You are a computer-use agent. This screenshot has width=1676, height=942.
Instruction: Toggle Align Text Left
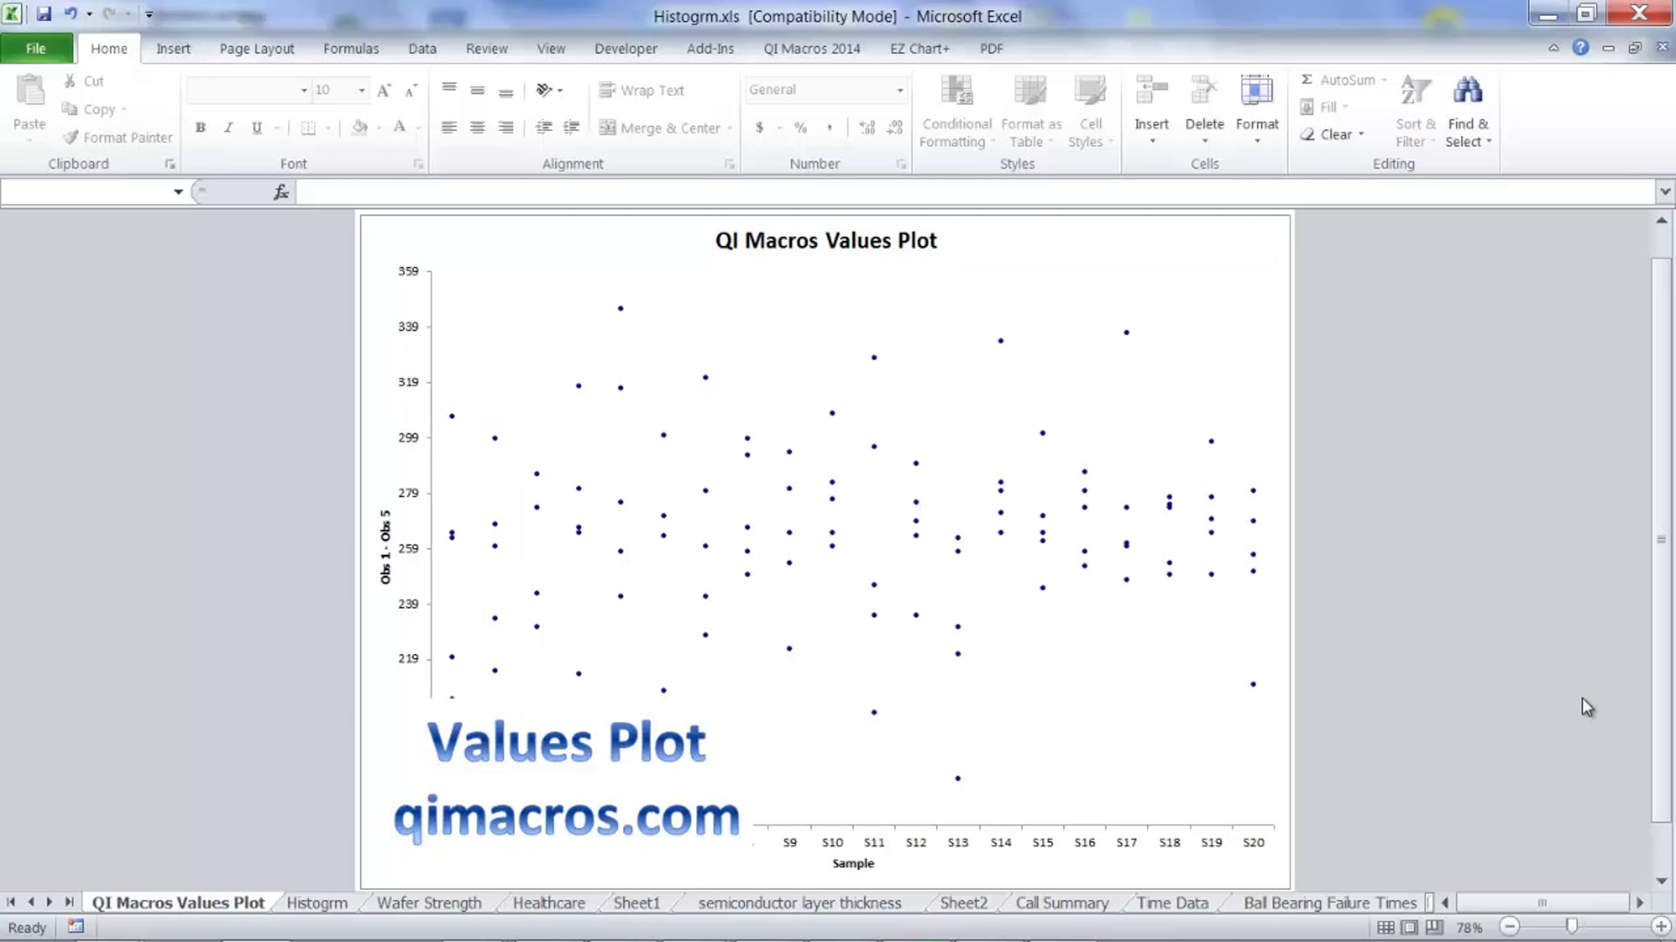[x=449, y=128]
